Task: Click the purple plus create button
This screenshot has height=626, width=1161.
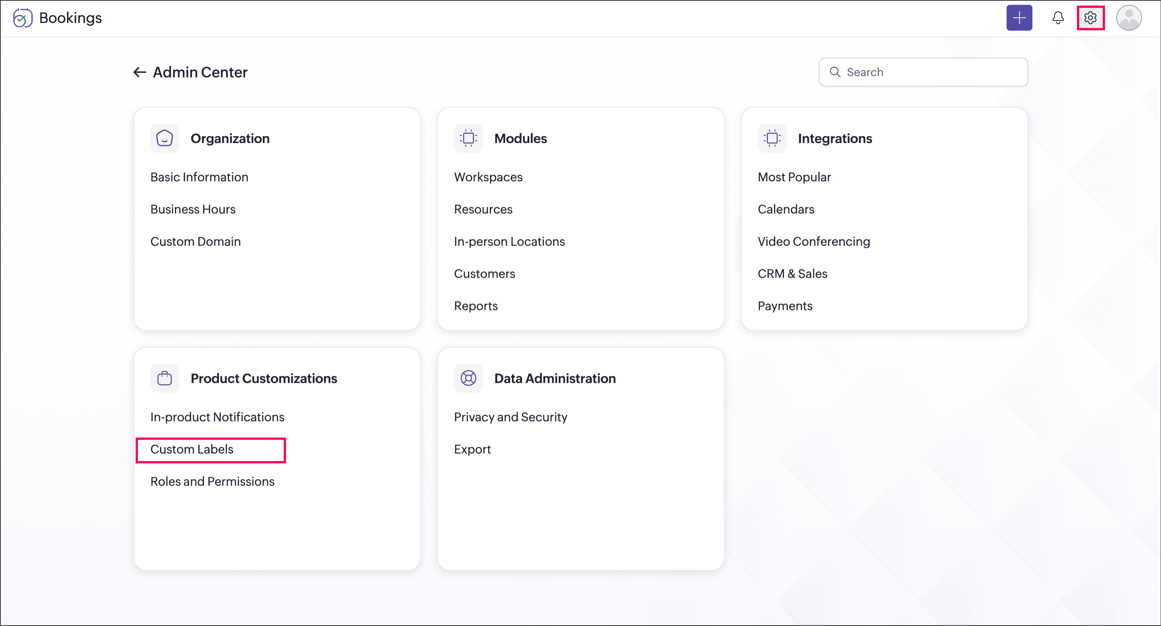Action: 1019,18
